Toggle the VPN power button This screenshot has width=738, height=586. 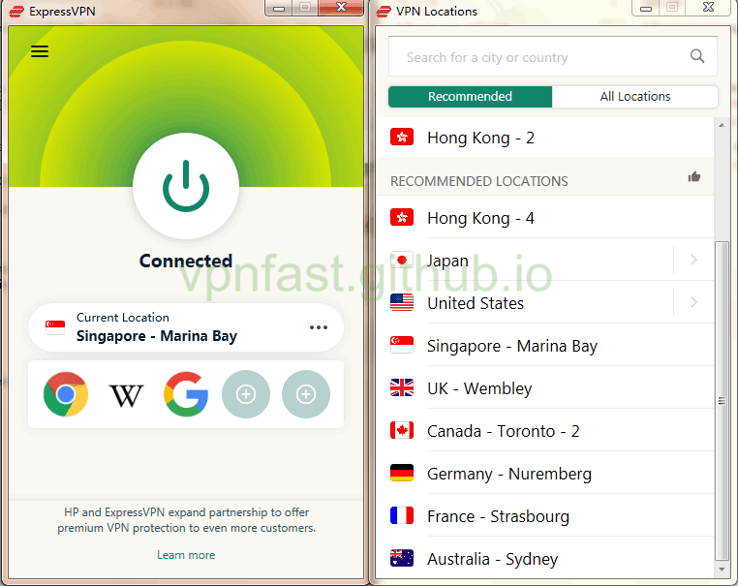click(x=186, y=186)
